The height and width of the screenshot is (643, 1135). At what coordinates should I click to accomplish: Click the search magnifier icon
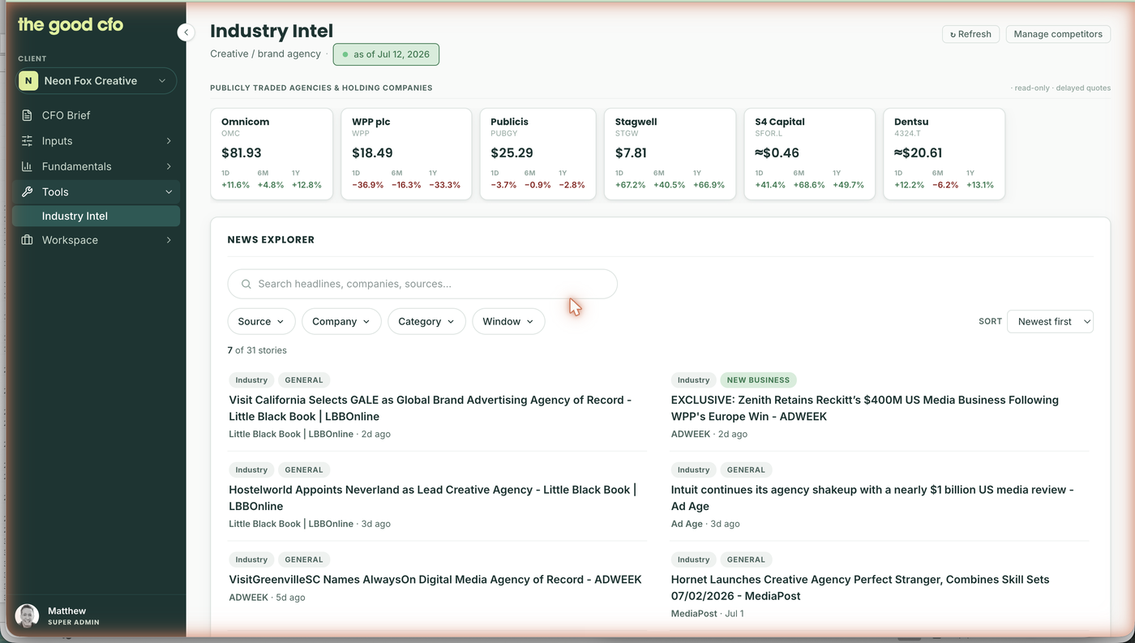(x=246, y=285)
